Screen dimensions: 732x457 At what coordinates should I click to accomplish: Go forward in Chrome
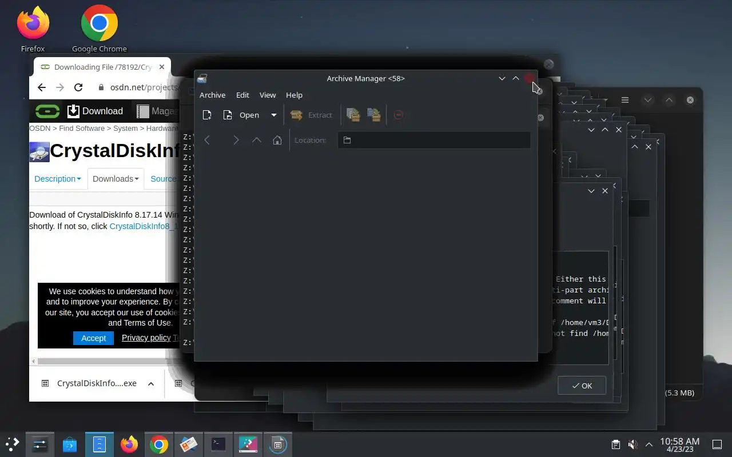click(60, 87)
